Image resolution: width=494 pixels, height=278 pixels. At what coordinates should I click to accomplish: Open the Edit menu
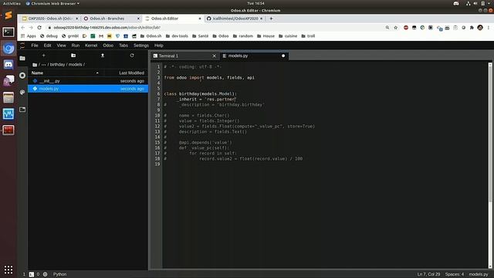point(48,46)
